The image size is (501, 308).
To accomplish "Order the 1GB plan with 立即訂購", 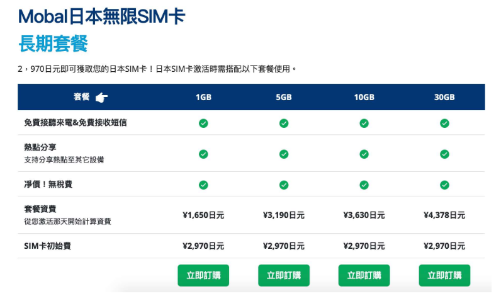I will coord(203,275).
